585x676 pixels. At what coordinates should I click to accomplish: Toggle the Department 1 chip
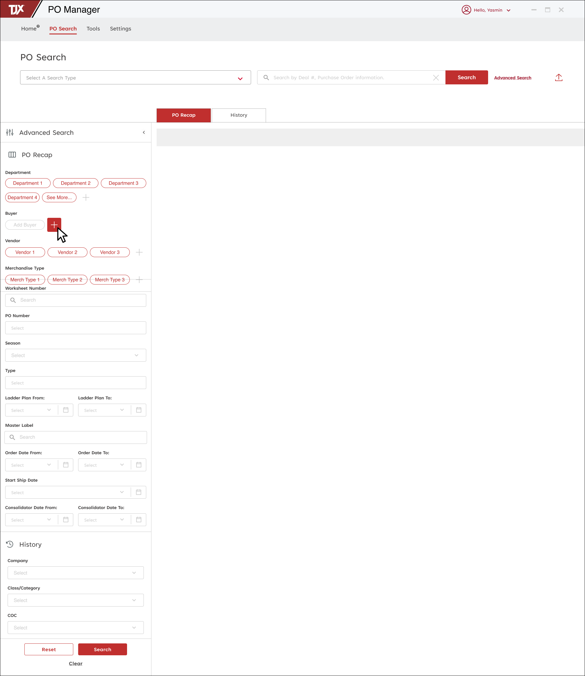(x=28, y=183)
